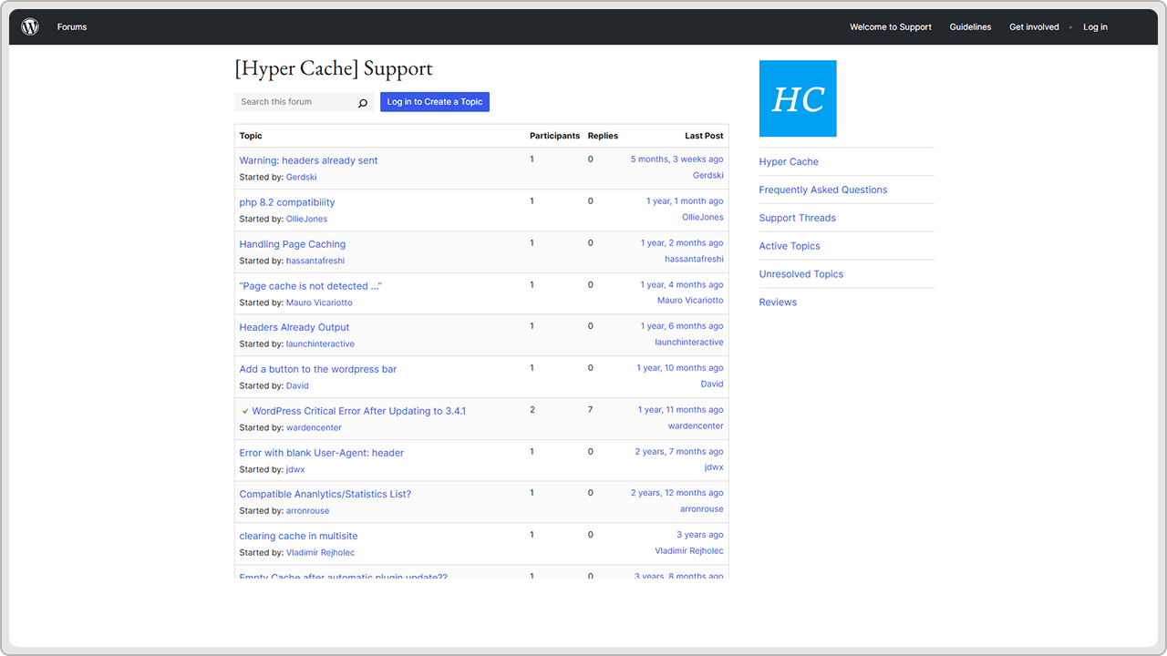The height and width of the screenshot is (656, 1167).
Task: Open "Page cache is not detected" topic
Action: tap(311, 286)
